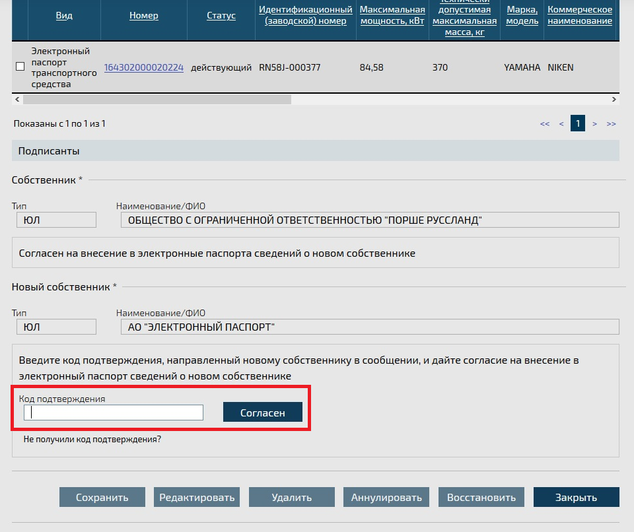Click the owner Тип field showing ЮЛ

coord(56,220)
